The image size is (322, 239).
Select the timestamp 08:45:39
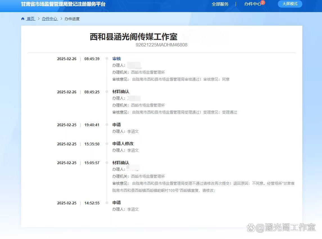point(92,59)
